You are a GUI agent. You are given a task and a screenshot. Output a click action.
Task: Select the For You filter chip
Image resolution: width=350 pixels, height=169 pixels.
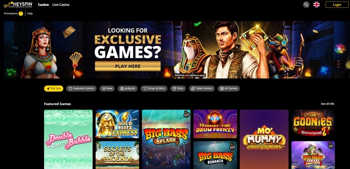(x=53, y=88)
